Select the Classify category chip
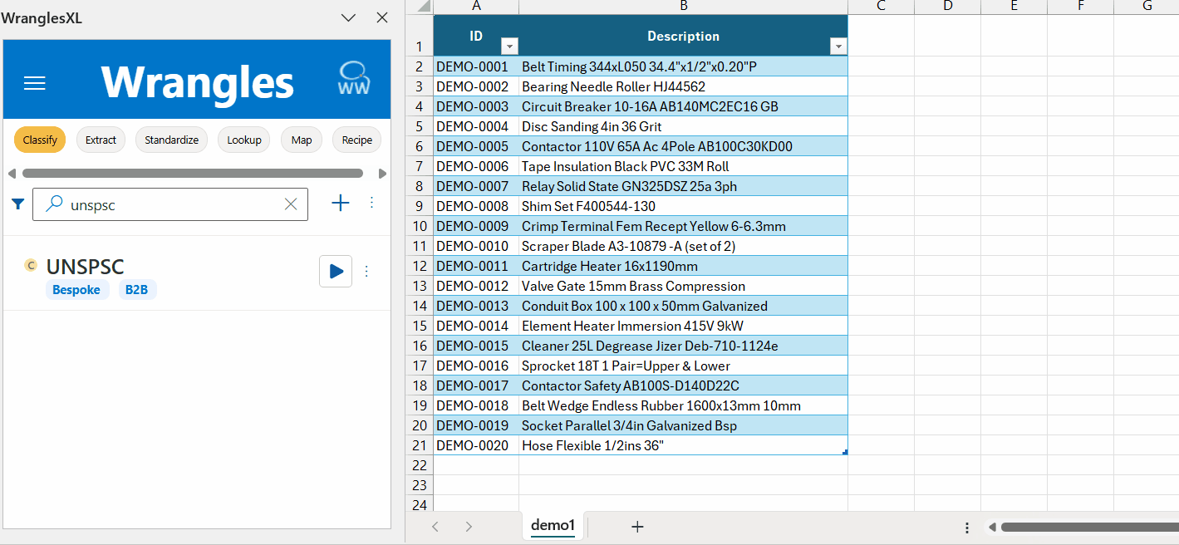Image resolution: width=1179 pixels, height=545 pixels. tap(40, 140)
